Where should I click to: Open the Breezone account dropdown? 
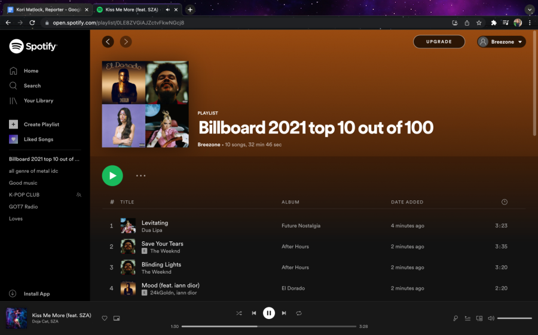(502, 42)
